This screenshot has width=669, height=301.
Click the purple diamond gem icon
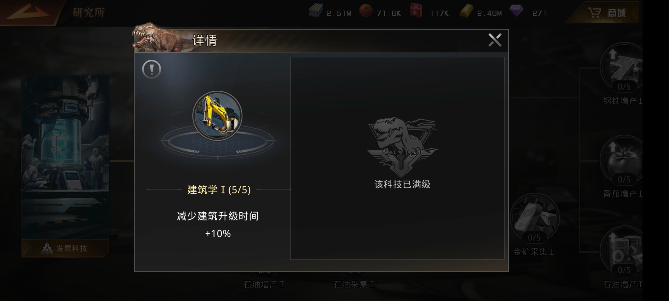click(x=516, y=11)
